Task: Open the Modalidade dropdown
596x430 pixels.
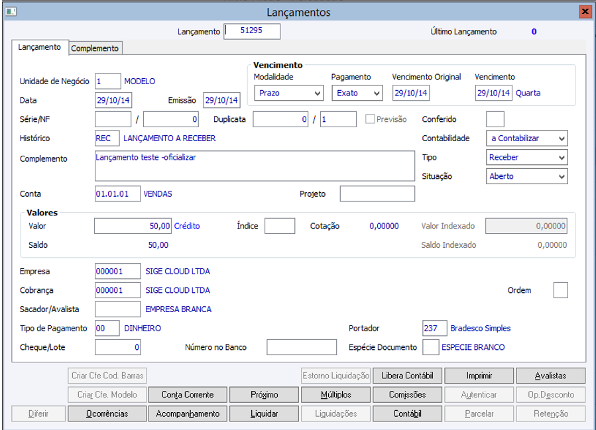Action: tap(288, 93)
